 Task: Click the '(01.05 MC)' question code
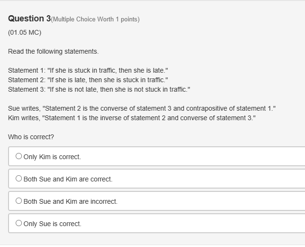point(25,32)
